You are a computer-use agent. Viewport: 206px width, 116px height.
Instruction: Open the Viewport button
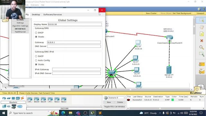coord(200,13)
